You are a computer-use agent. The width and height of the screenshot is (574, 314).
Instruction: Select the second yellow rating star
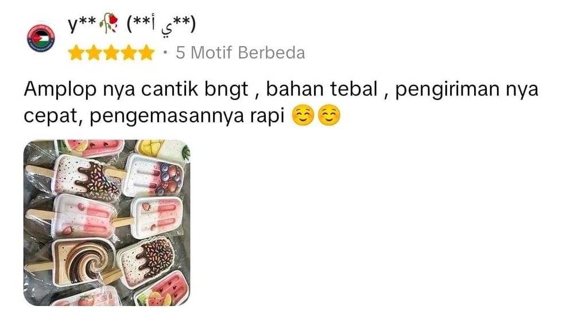[94, 53]
